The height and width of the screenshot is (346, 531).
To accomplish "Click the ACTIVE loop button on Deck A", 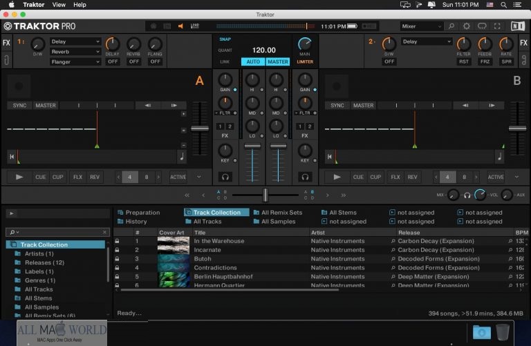I will (x=178, y=177).
